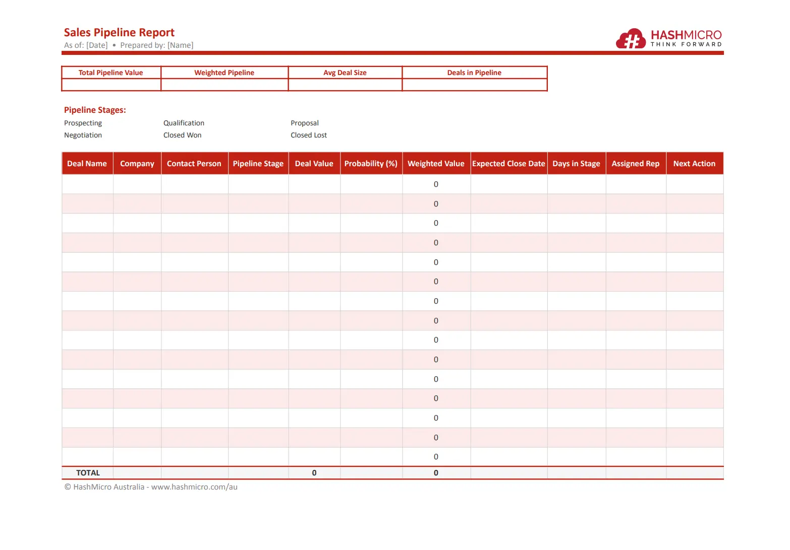The height and width of the screenshot is (550, 790).
Task: Select the Expected Close Date column header
Action: coord(509,164)
